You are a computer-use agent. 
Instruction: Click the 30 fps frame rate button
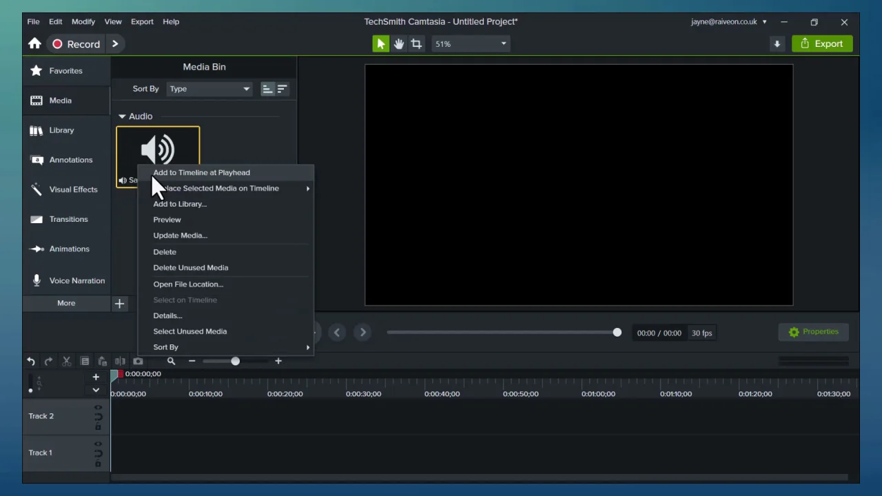pos(702,333)
